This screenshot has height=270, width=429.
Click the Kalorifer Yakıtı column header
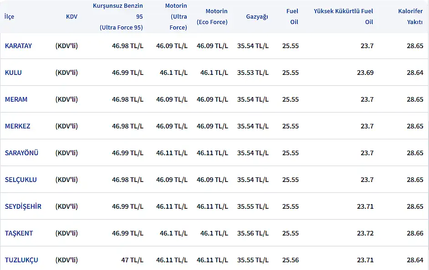coord(410,17)
